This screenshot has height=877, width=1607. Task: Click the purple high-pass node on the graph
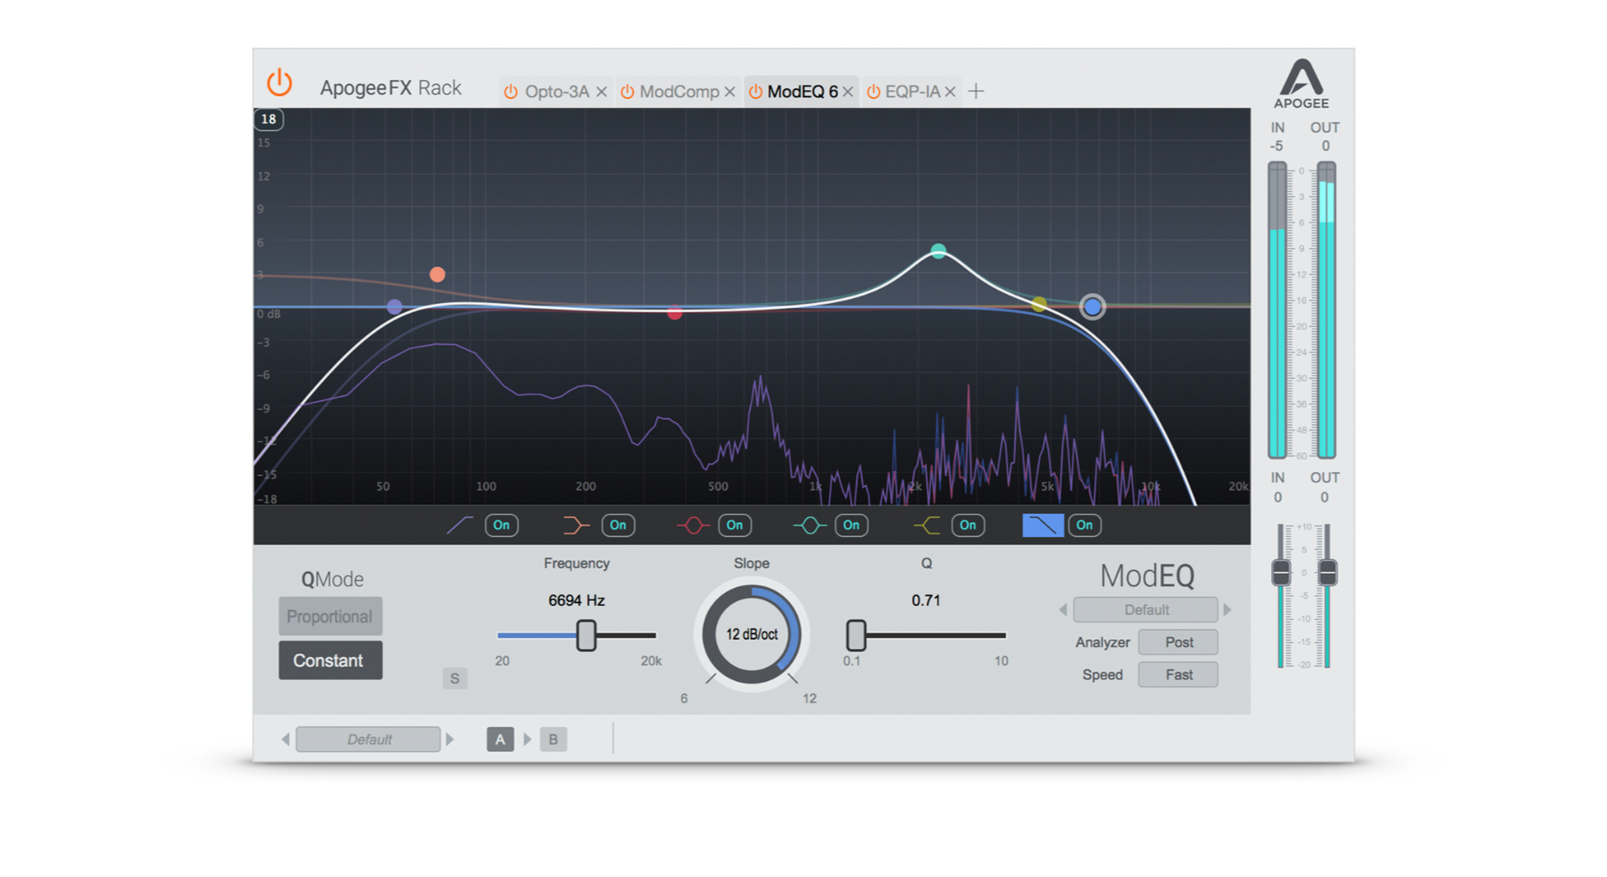point(394,307)
